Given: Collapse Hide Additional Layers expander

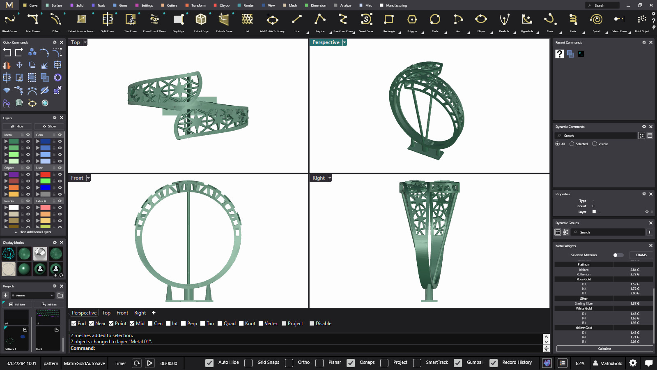Looking at the screenshot, I should (33, 232).
